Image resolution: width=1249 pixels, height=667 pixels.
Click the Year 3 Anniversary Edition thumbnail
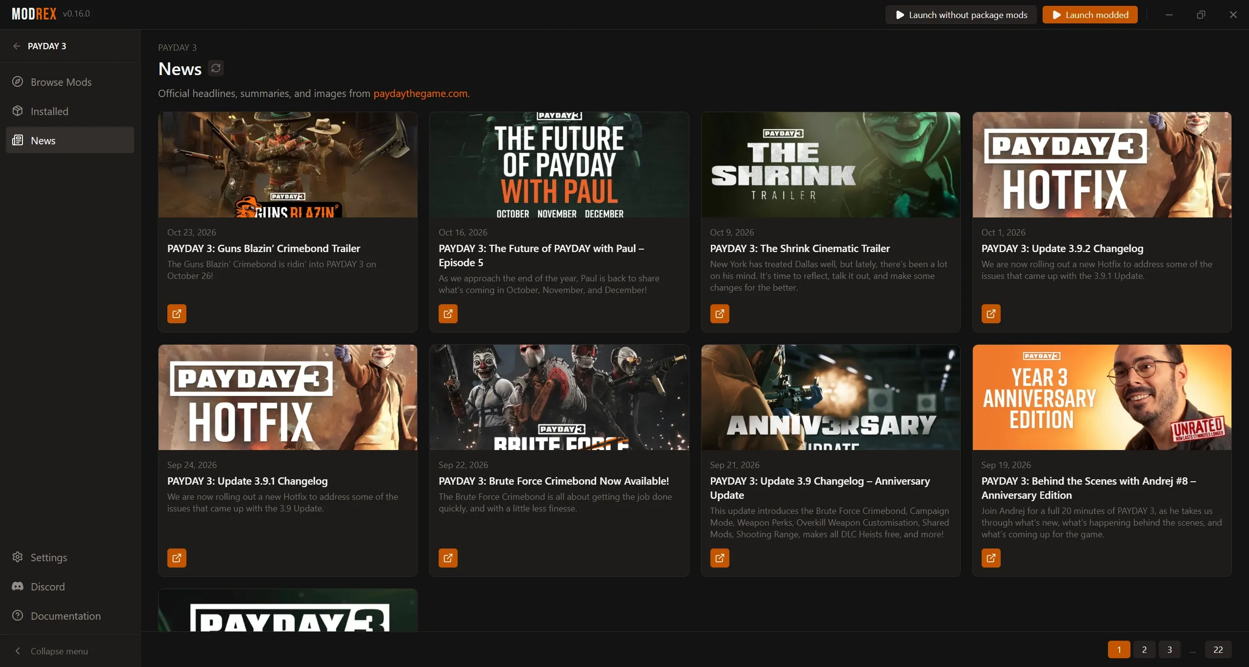tap(1102, 397)
